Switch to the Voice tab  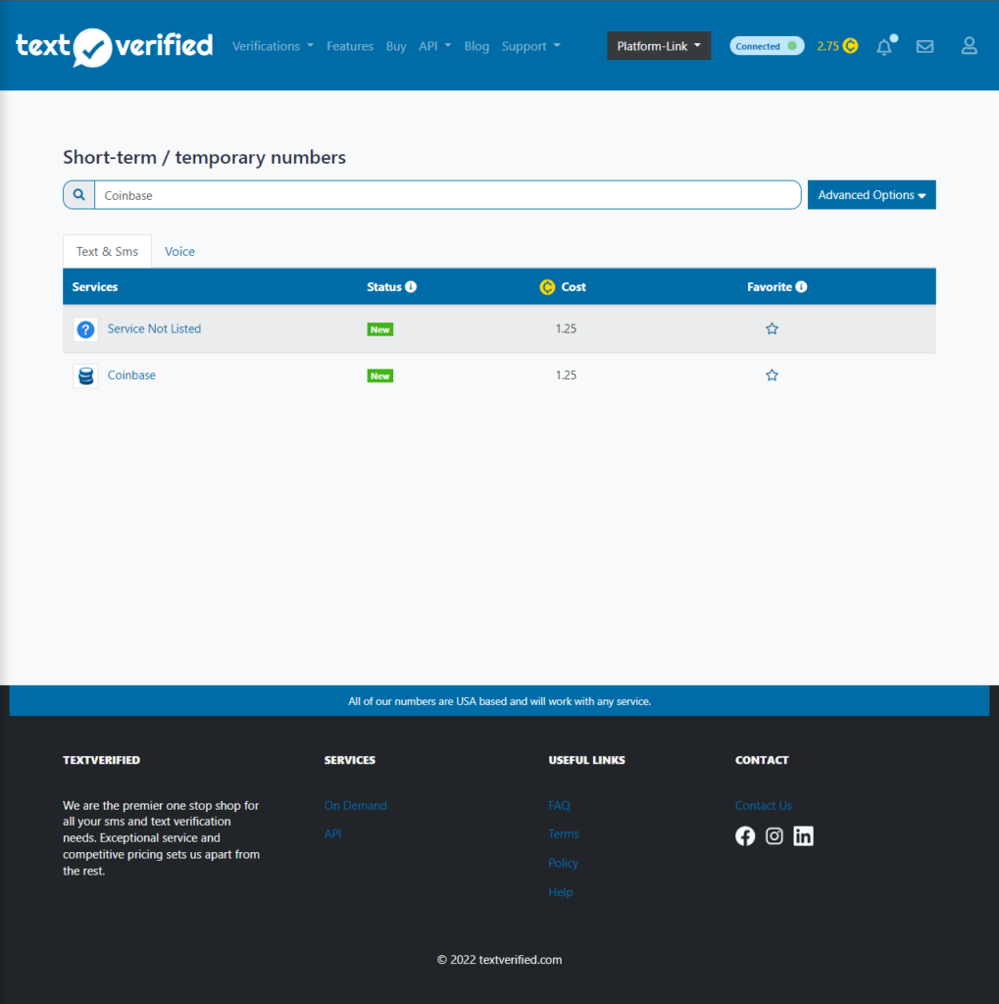[x=179, y=252]
